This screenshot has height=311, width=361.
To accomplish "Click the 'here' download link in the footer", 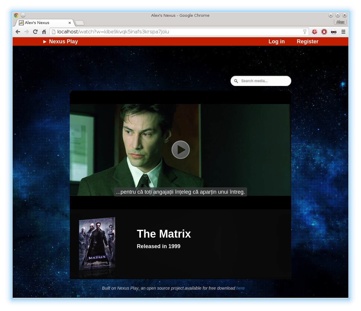I will [x=240, y=288].
